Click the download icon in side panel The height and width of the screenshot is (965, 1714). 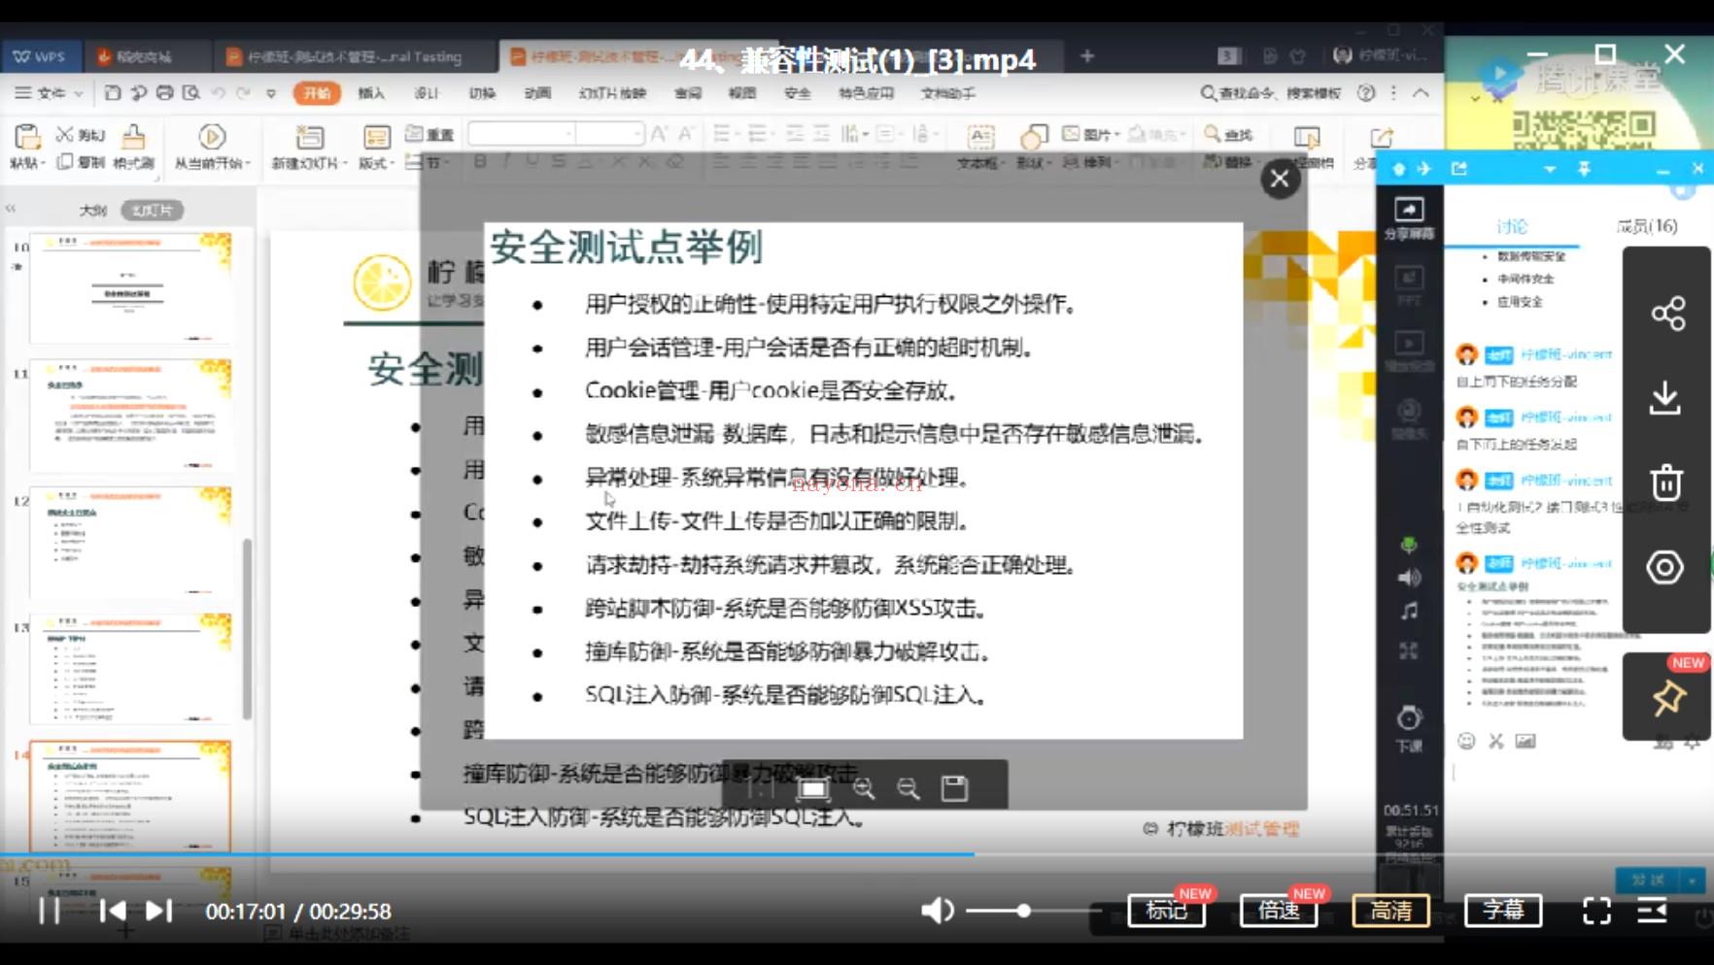click(1665, 398)
